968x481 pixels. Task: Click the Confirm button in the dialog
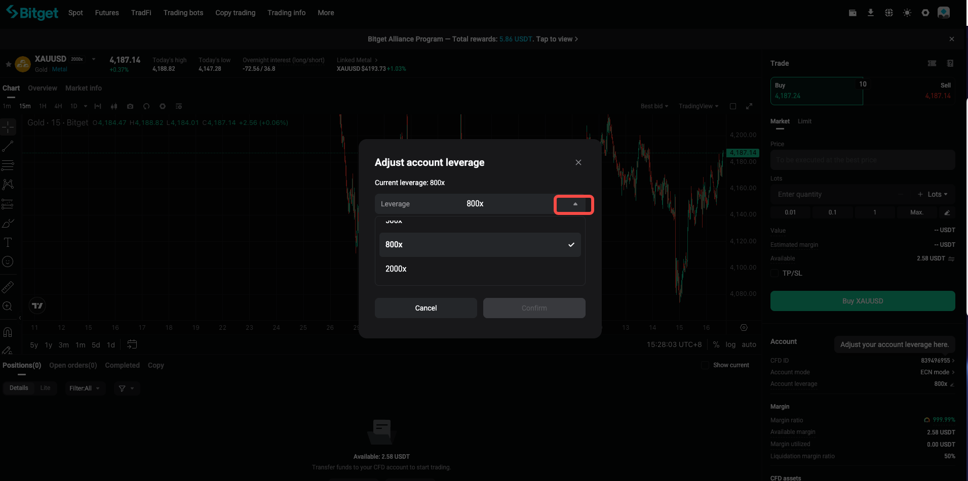[534, 308]
